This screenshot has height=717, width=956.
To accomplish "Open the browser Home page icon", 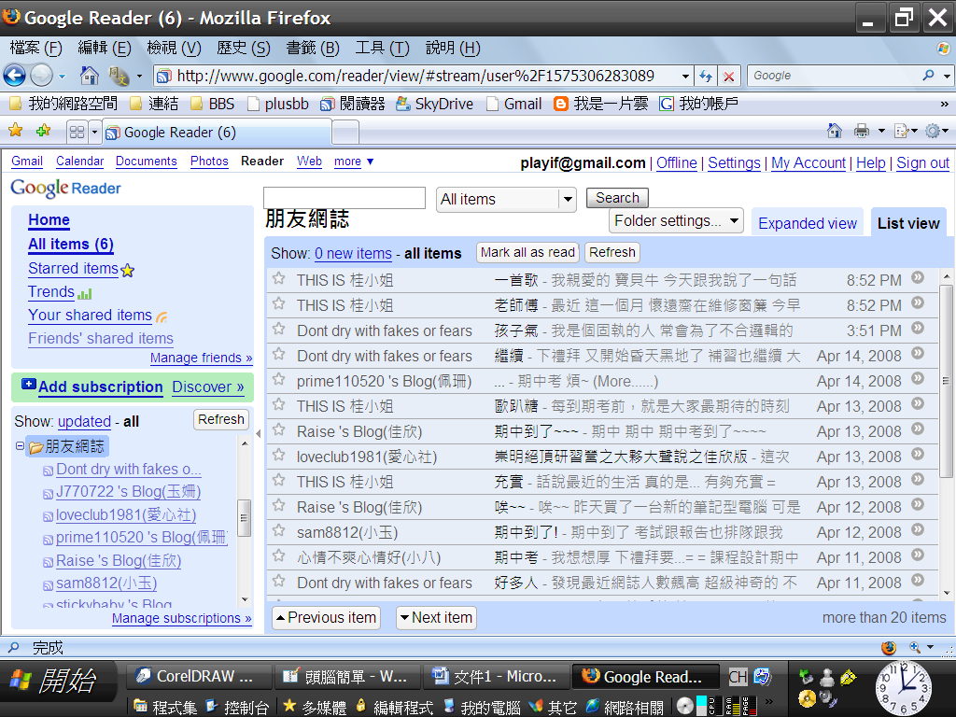I will click(x=89, y=76).
